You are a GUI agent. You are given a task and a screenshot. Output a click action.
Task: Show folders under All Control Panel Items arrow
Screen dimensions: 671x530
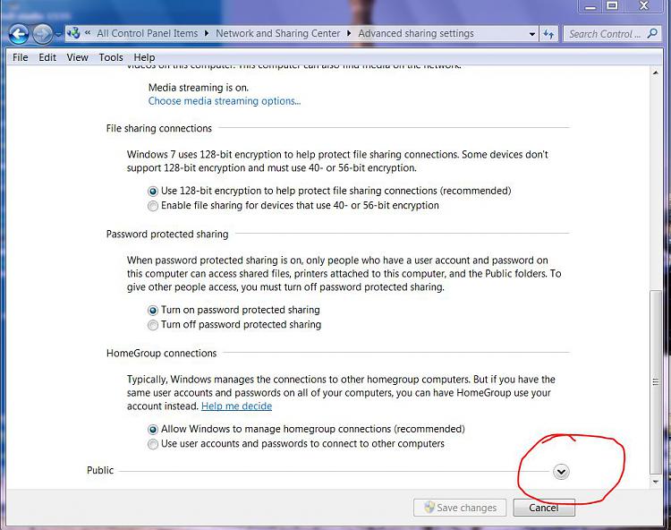click(207, 33)
